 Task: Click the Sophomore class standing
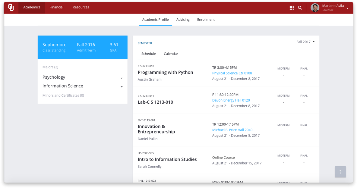point(54,45)
